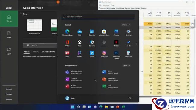
Task: Create a Blank workbook in Excel
Action: (34, 27)
